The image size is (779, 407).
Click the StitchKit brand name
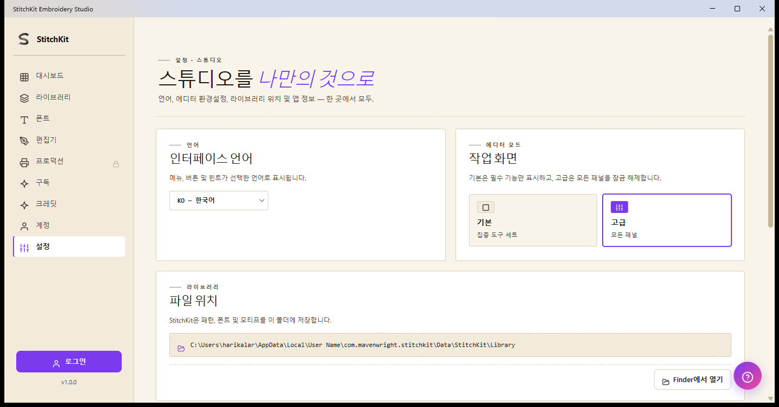click(52, 39)
